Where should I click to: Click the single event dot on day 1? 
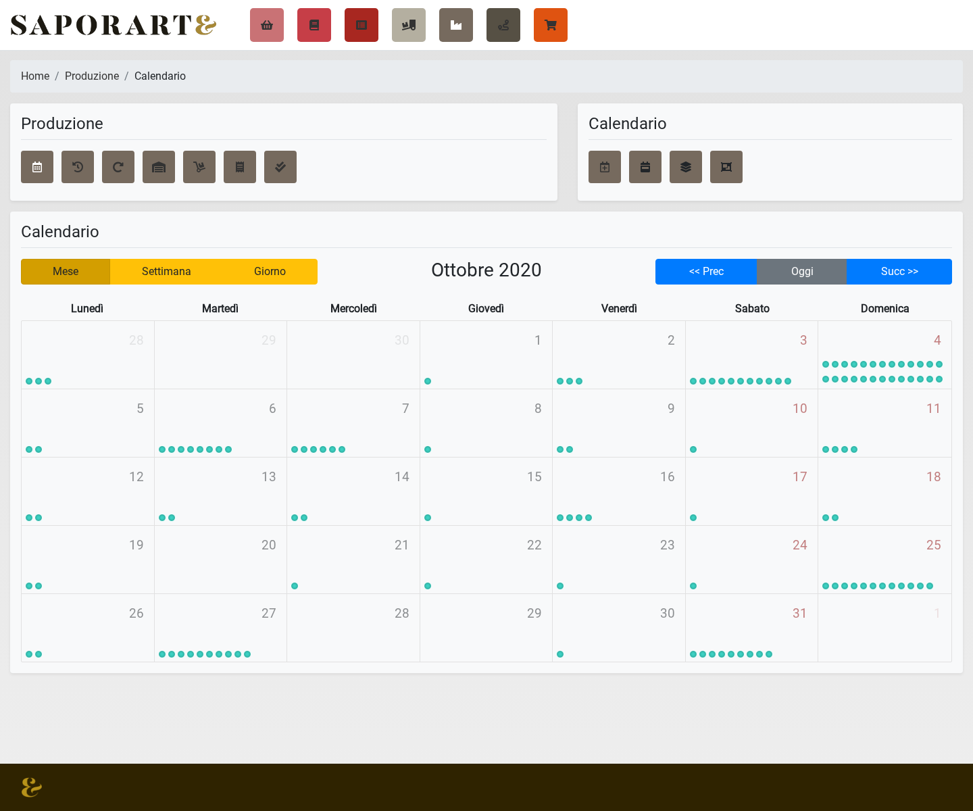click(x=428, y=381)
